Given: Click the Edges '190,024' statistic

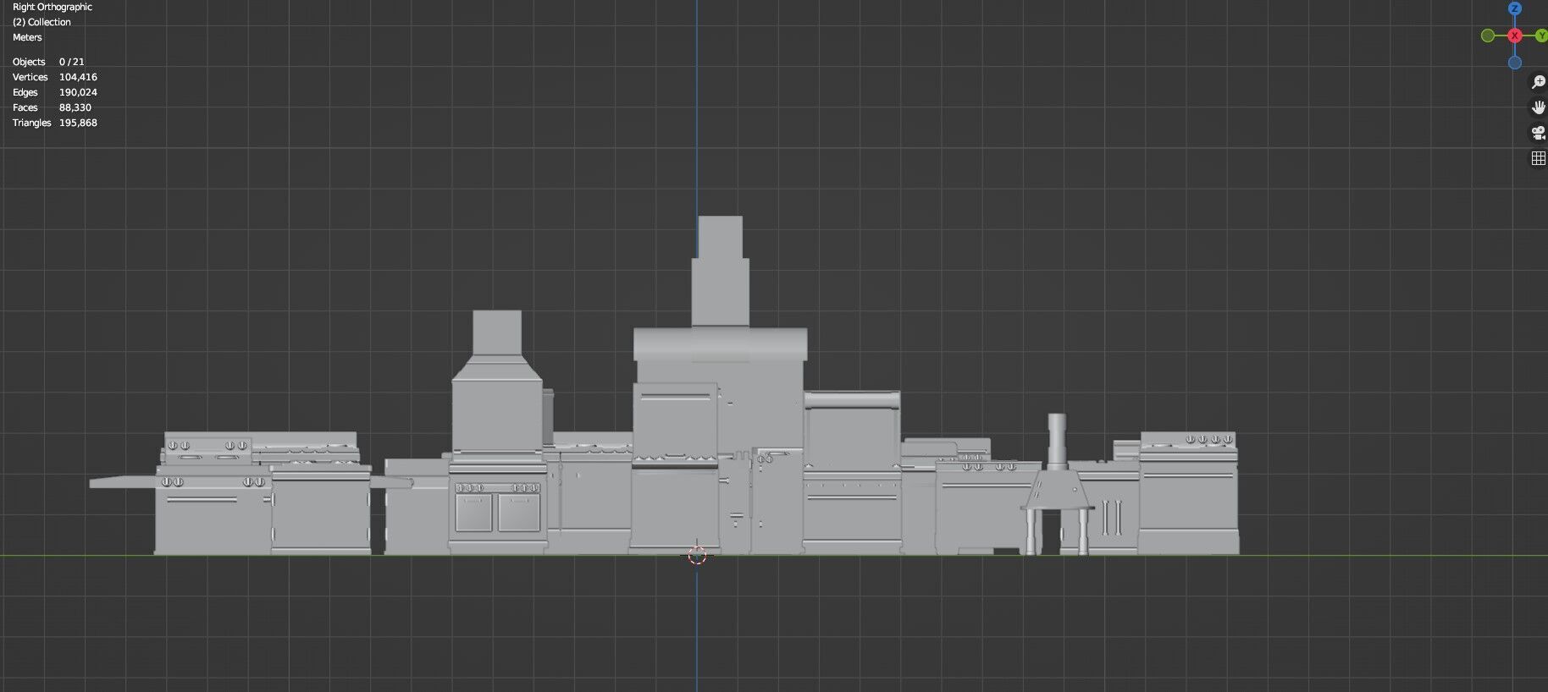Looking at the screenshot, I should (x=78, y=92).
